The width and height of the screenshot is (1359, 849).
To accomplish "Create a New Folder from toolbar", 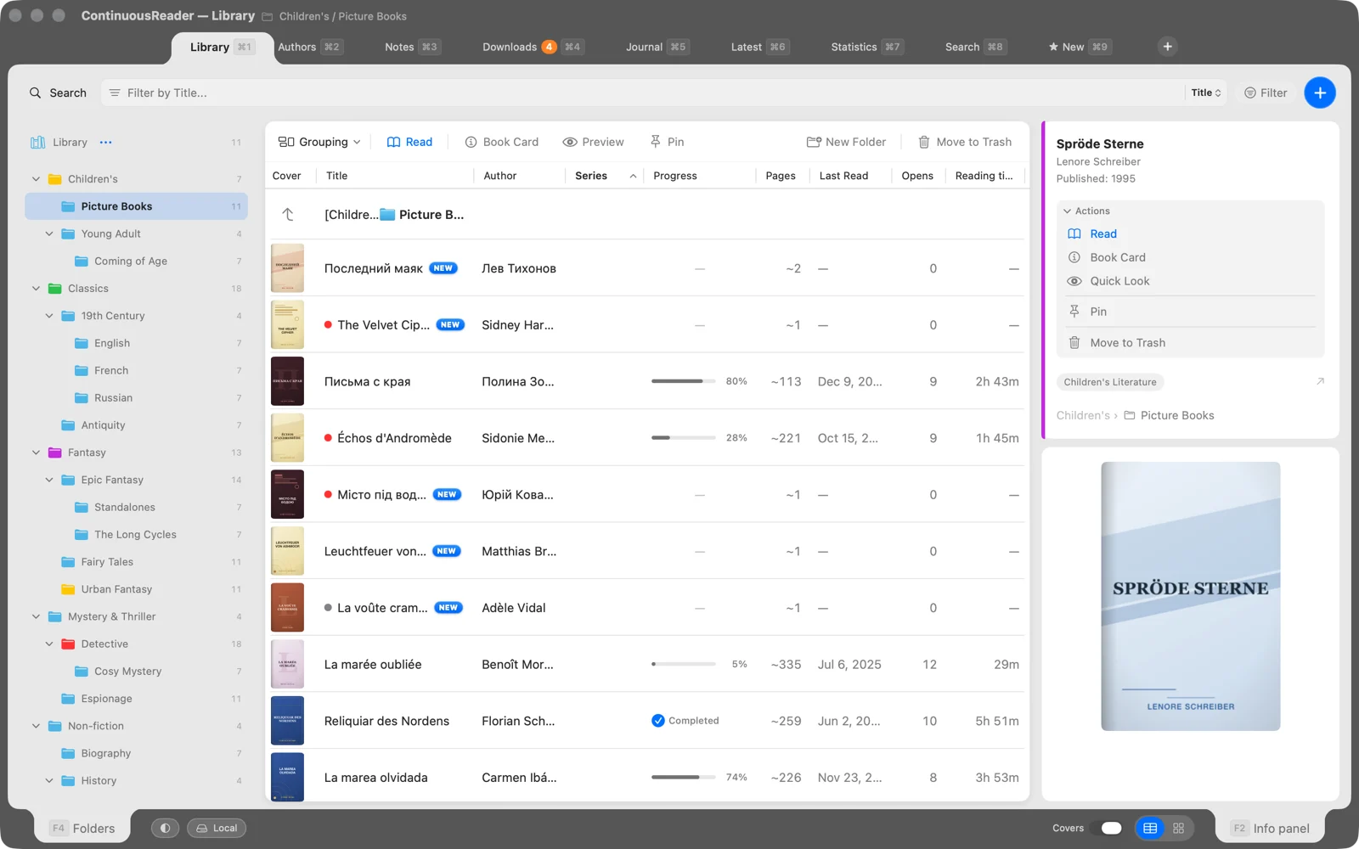I will pyautogui.click(x=846, y=142).
